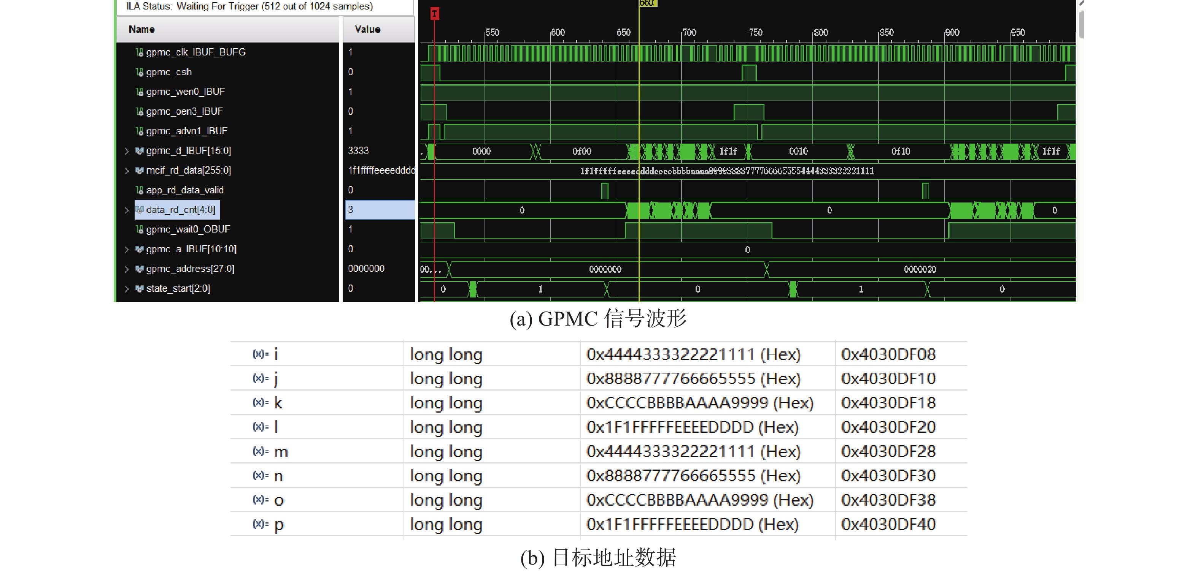This screenshot has height=571, width=1198.
Task: Click the Name column header
Action: (x=227, y=29)
